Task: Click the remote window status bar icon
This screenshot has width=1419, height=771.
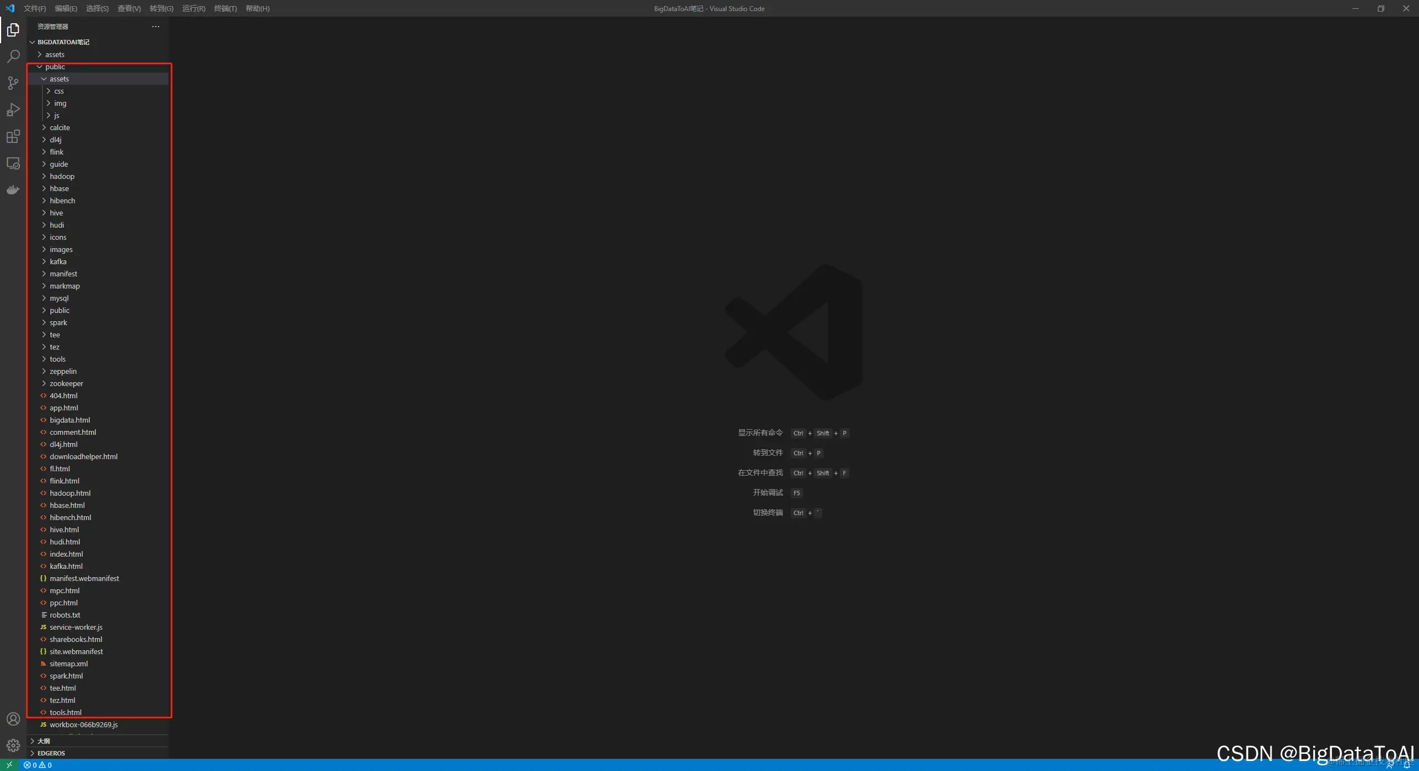Action: pyautogui.click(x=9, y=765)
